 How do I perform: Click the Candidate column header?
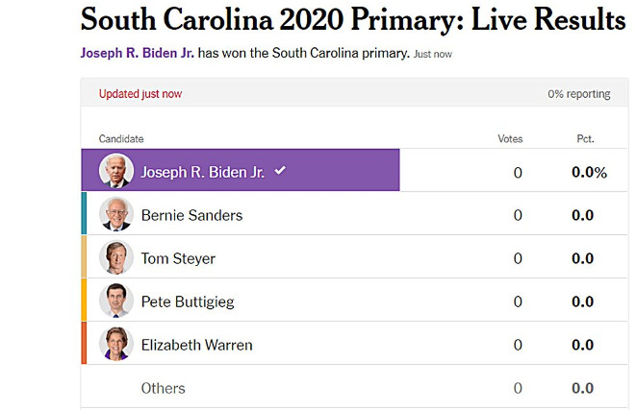[x=121, y=139]
